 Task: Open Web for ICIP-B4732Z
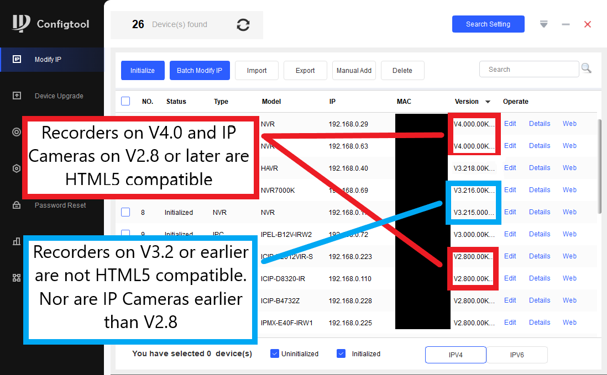point(569,300)
